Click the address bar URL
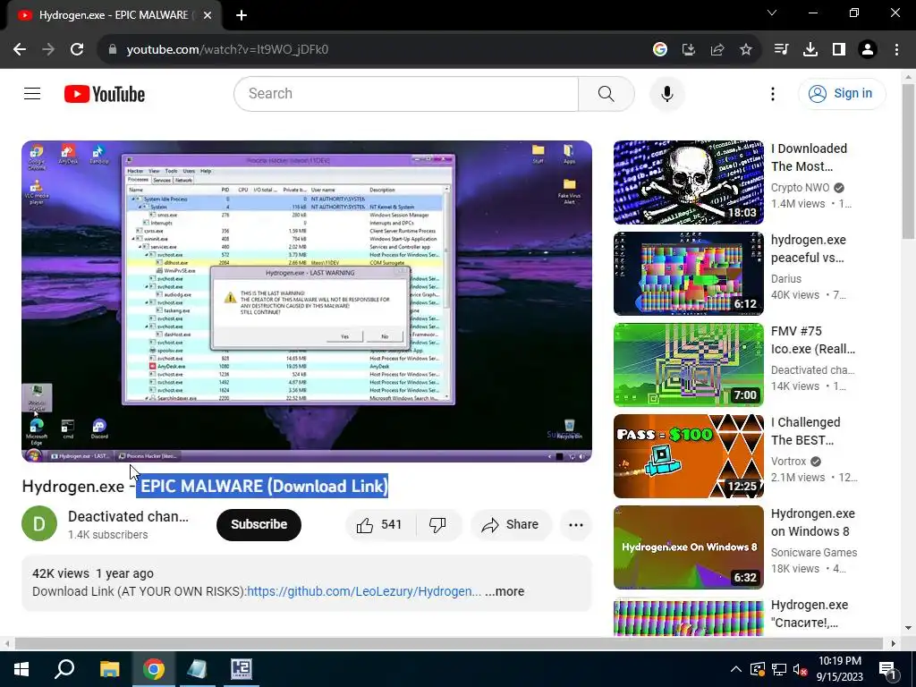 (227, 50)
